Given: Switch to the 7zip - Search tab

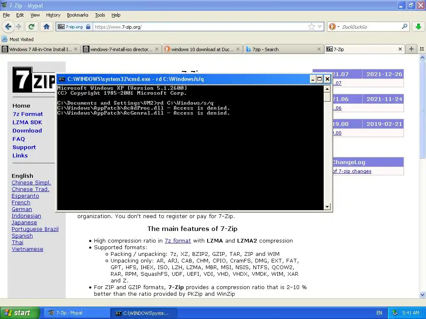Looking at the screenshot, I should coord(284,49).
